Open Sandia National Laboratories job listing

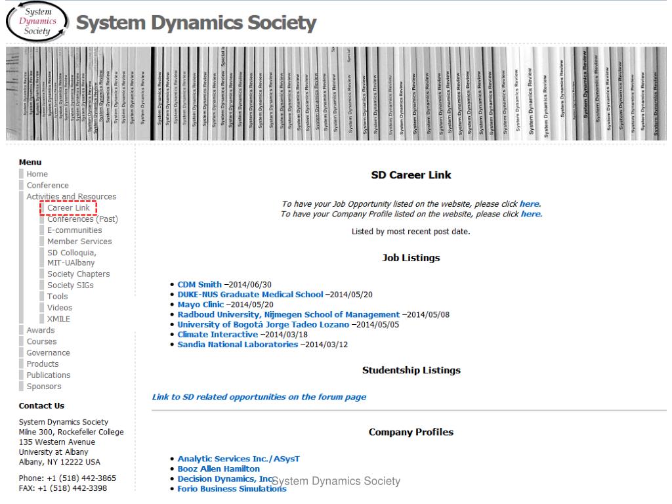tap(238, 345)
